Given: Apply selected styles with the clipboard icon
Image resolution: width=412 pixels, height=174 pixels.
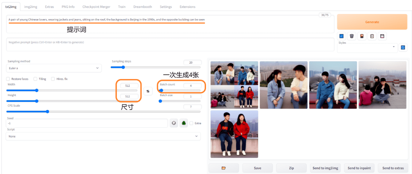Looking at the screenshot, I should click(372, 36).
